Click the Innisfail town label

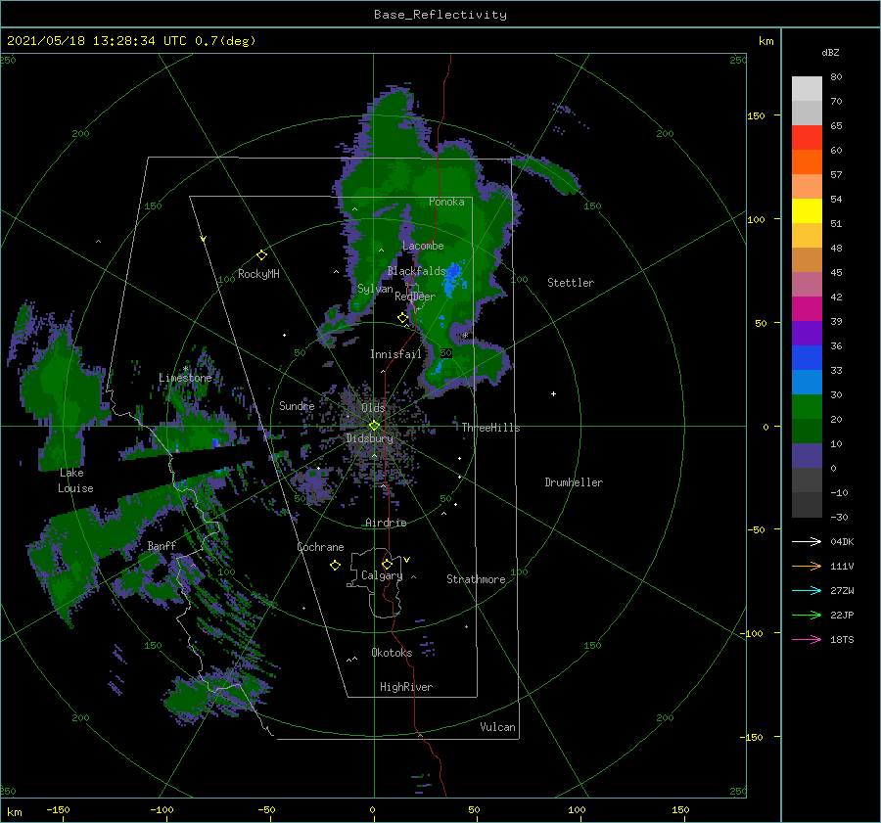395,354
